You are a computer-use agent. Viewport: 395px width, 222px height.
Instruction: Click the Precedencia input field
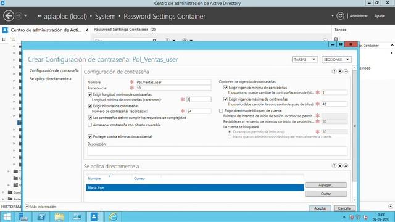pos(173,88)
